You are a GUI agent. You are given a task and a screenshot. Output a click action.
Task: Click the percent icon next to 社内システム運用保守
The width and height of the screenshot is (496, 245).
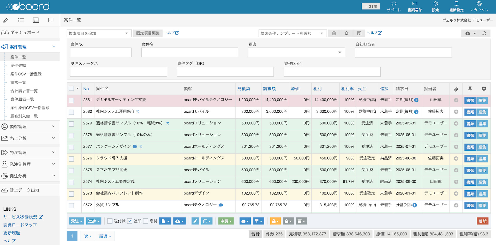click(x=138, y=112)
